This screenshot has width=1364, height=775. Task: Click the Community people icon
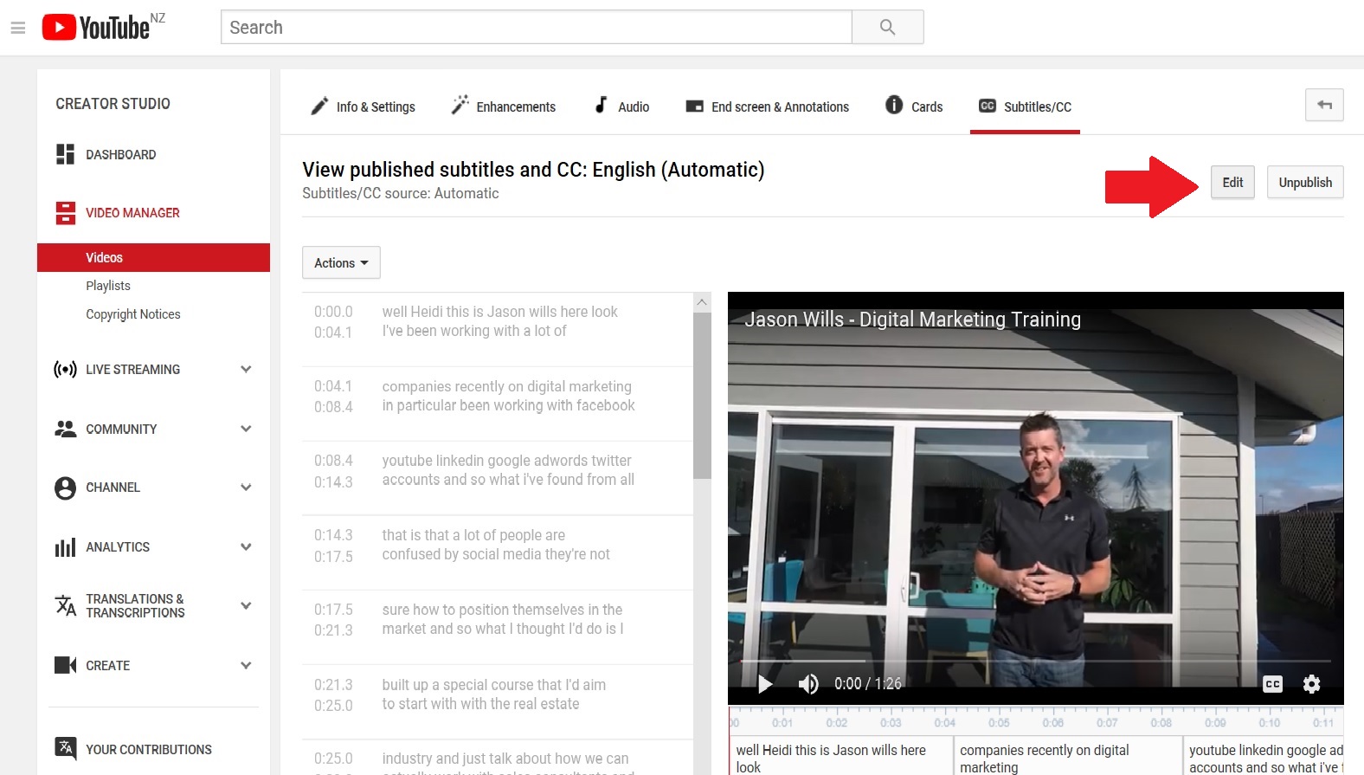tap(65, 429)
